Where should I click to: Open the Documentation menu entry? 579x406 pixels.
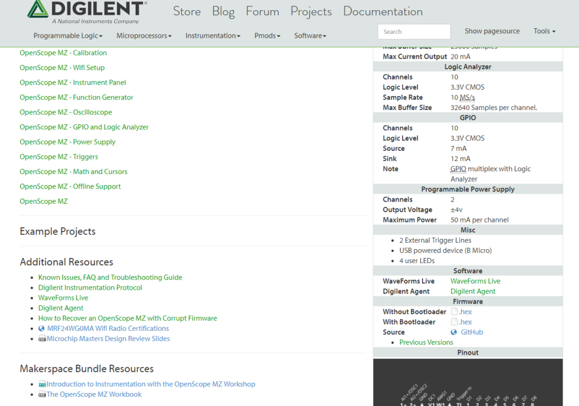coord(382,11)
